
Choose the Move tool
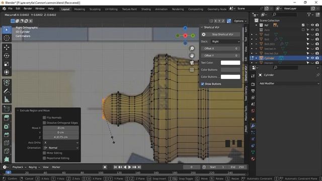pyautogui.click(x=7, y=47)
